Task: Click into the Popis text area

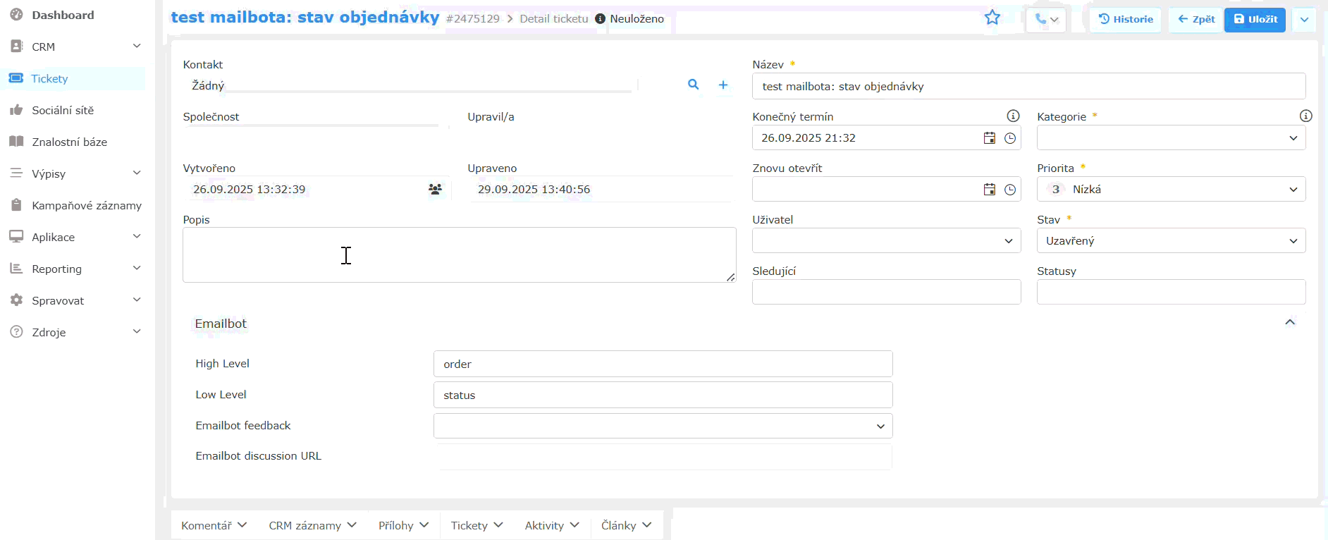Action: pos(458,254)
